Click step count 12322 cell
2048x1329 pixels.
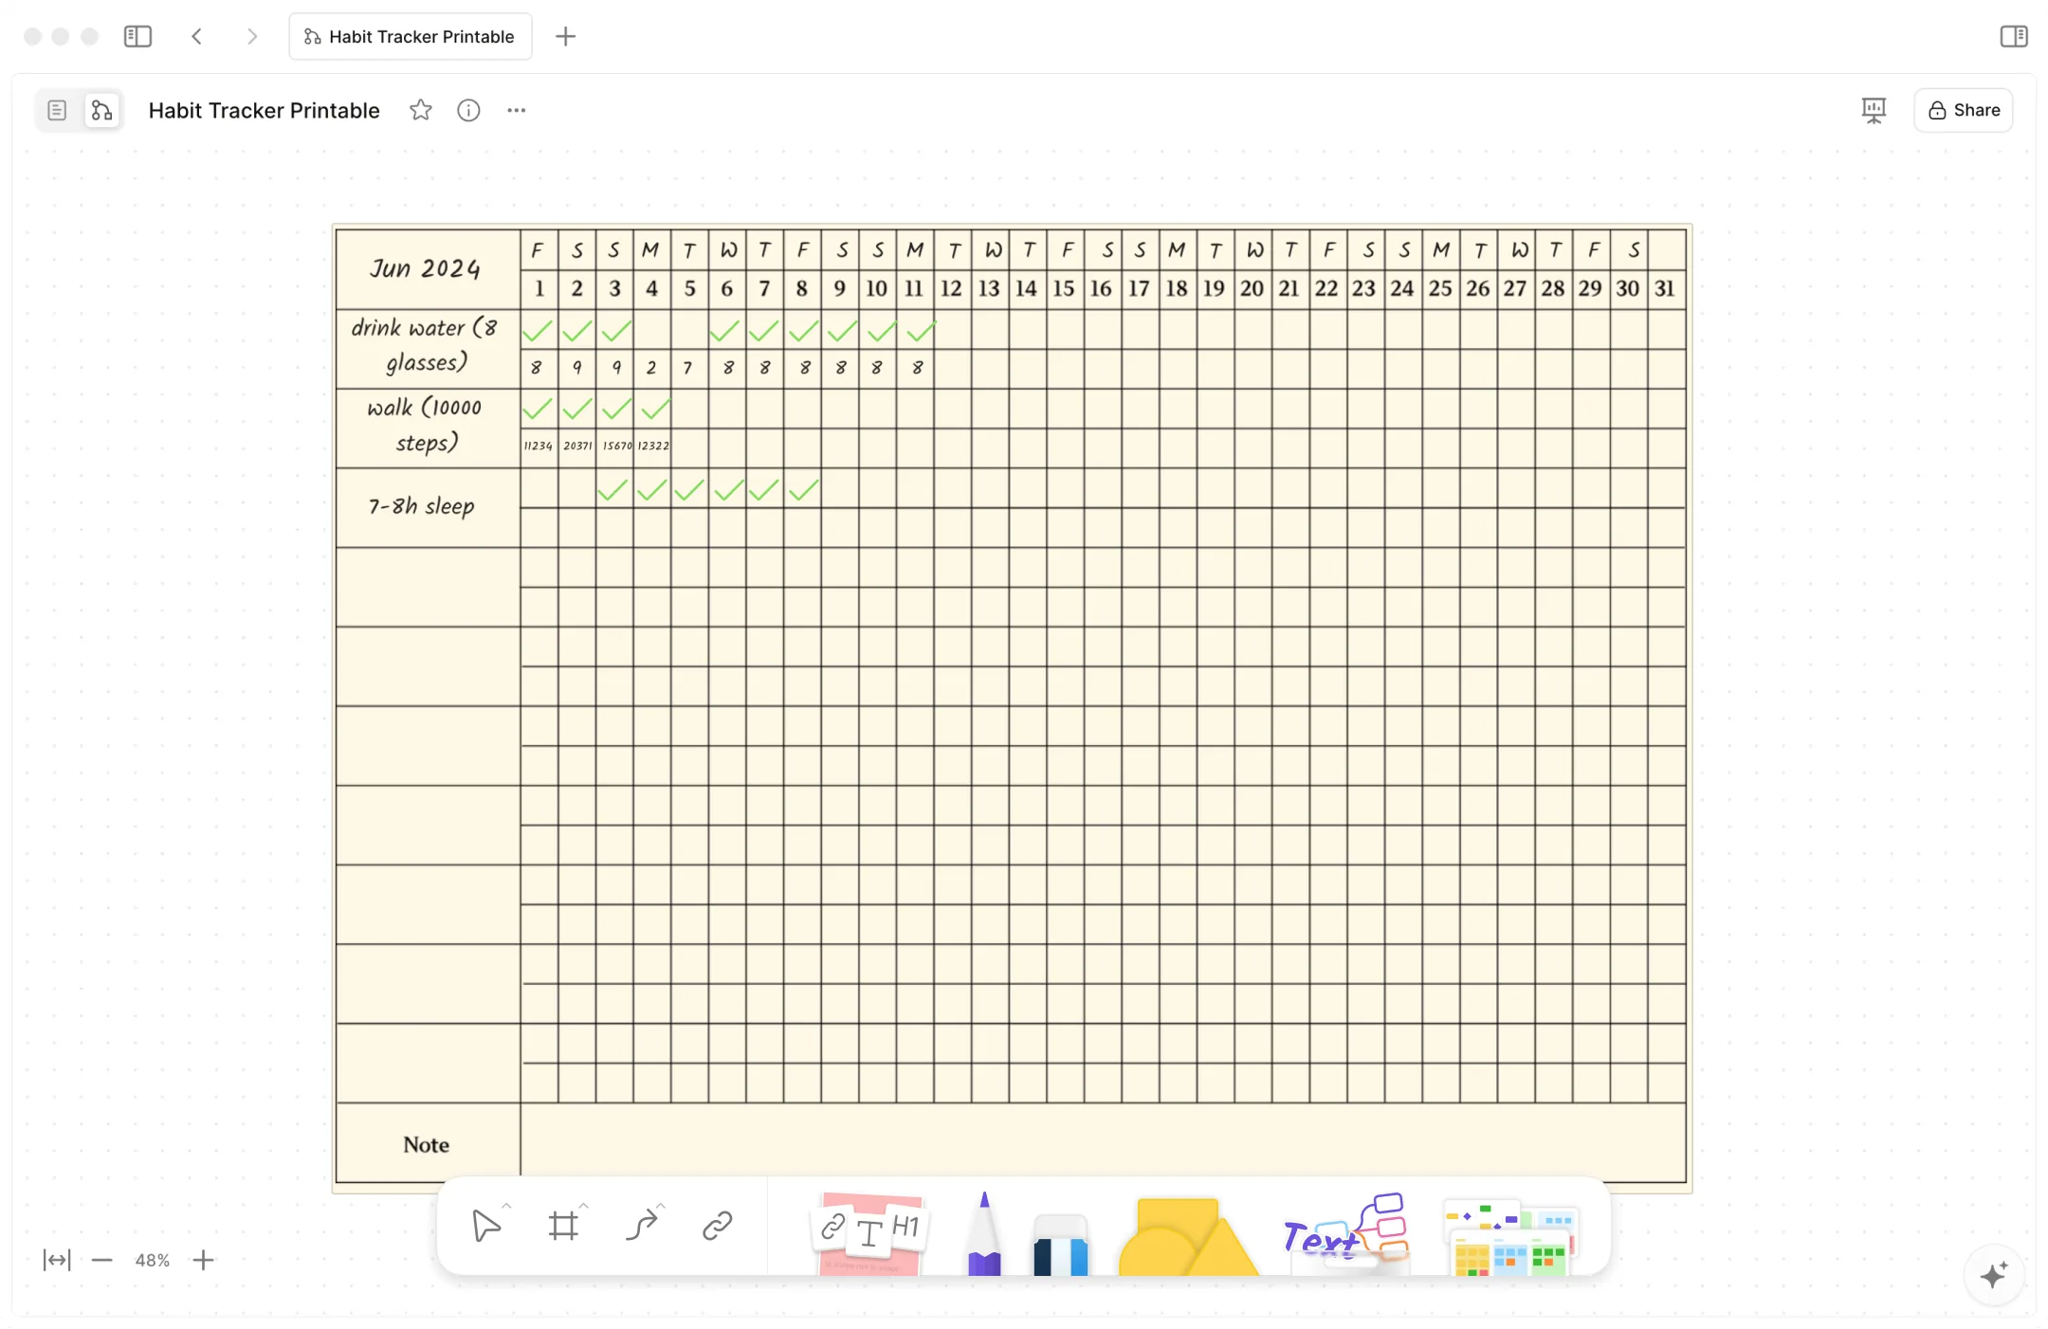point(653,446)
